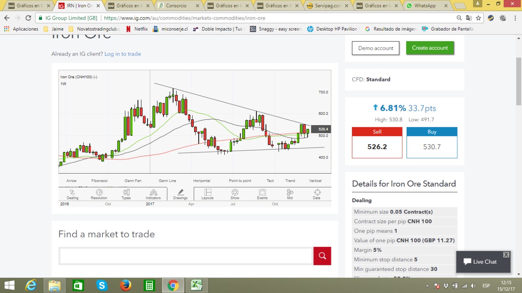Open chart Types selector
The image size is (522, 293).
click(126, 194)
